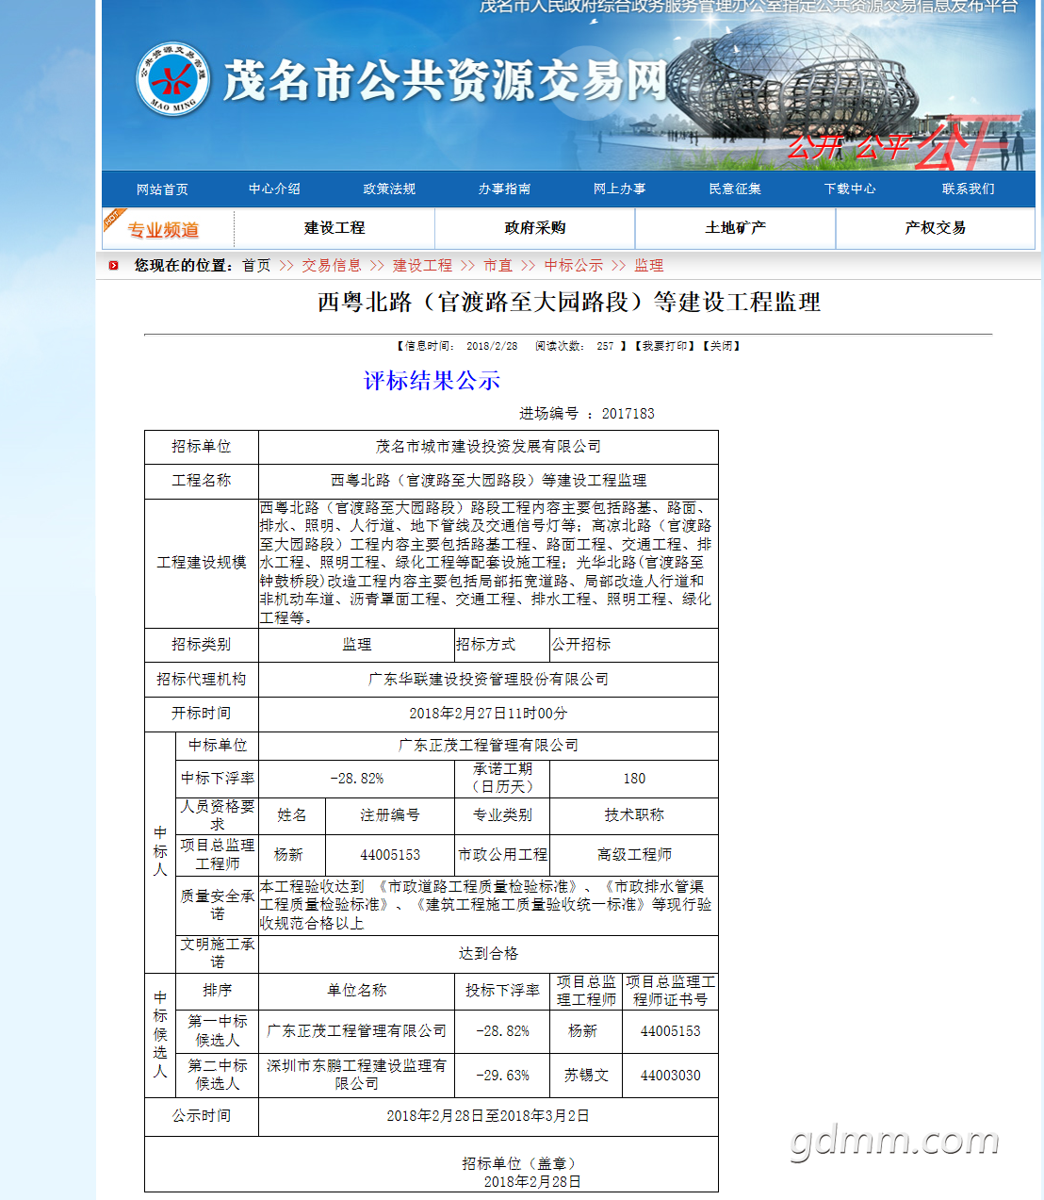The image size is (1044, 1200).
Task: Go to 政策法规 in the navigation bar
Action: 389,189
